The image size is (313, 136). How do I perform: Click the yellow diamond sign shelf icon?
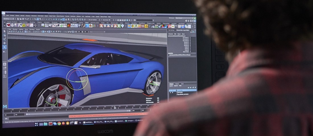coord(24,25)
